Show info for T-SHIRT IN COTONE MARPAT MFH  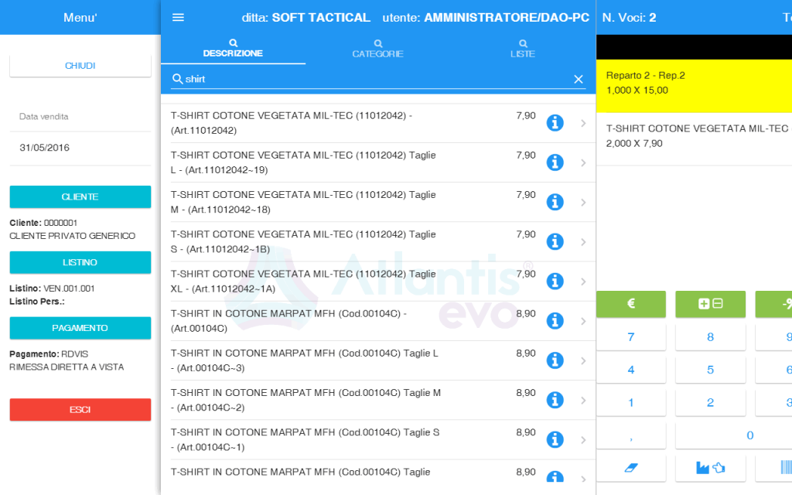coord(555,320)
